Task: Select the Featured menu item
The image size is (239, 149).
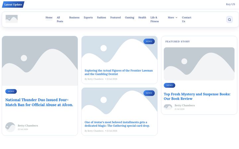Action: [x=116, y=18]
